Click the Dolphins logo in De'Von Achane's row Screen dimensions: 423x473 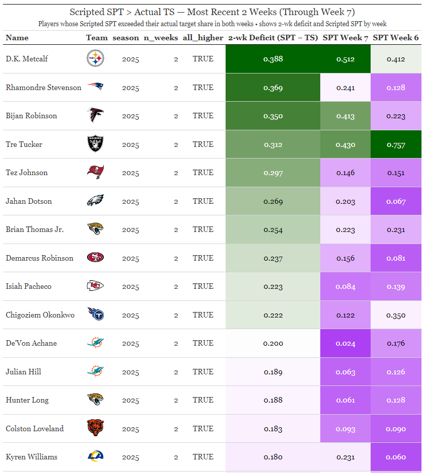tap(95, 343)
